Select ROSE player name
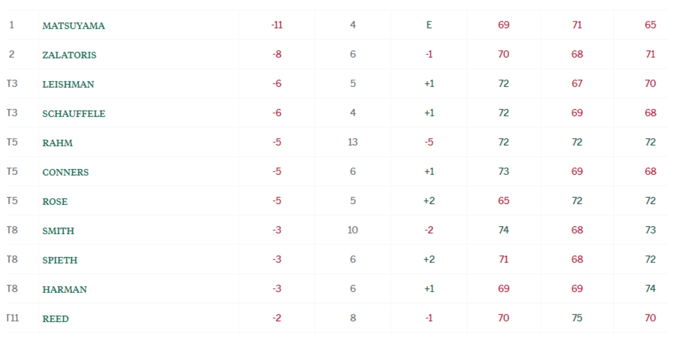This screenshot has height=341, width=675. point(55,202)
